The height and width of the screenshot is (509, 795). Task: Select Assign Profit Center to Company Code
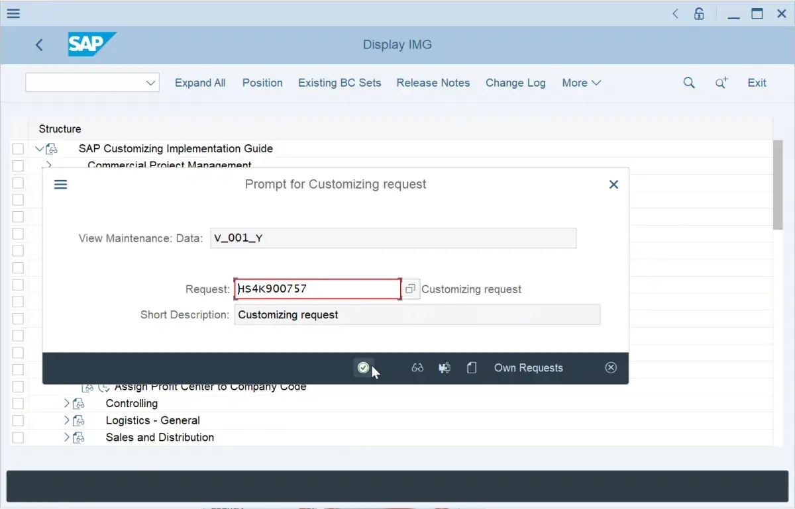pos(211,387)
